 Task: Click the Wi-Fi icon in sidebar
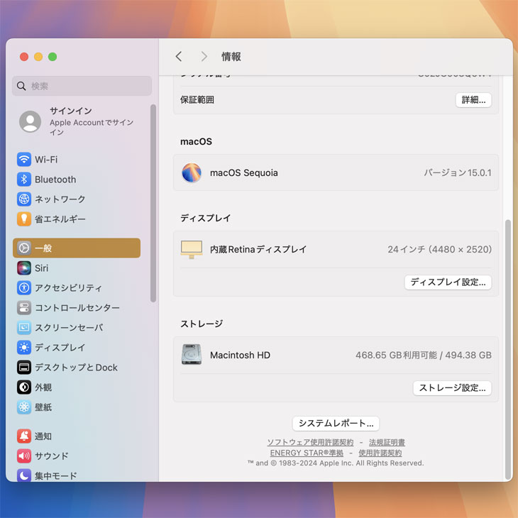[24, 160]
